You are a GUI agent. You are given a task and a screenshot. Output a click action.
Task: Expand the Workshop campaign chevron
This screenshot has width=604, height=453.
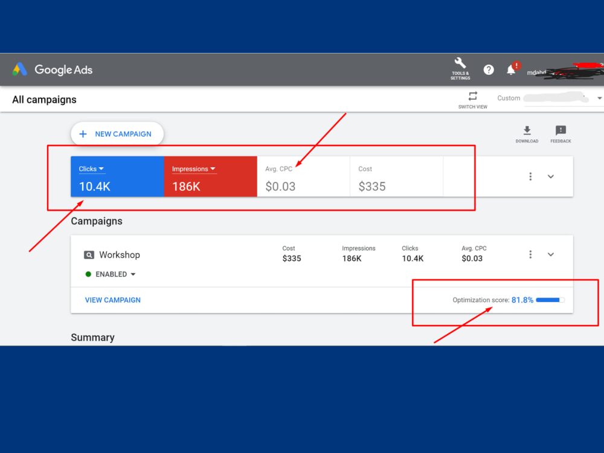click(x=551, y=254)
